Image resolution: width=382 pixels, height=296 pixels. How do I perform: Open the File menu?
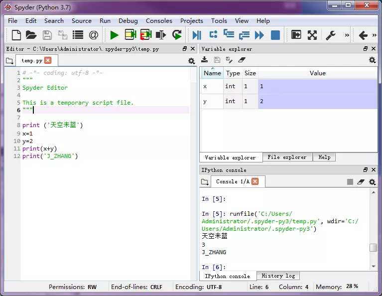coord(12,21)
